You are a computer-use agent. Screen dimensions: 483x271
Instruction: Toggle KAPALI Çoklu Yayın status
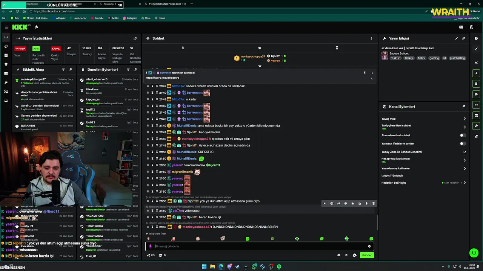56,49
